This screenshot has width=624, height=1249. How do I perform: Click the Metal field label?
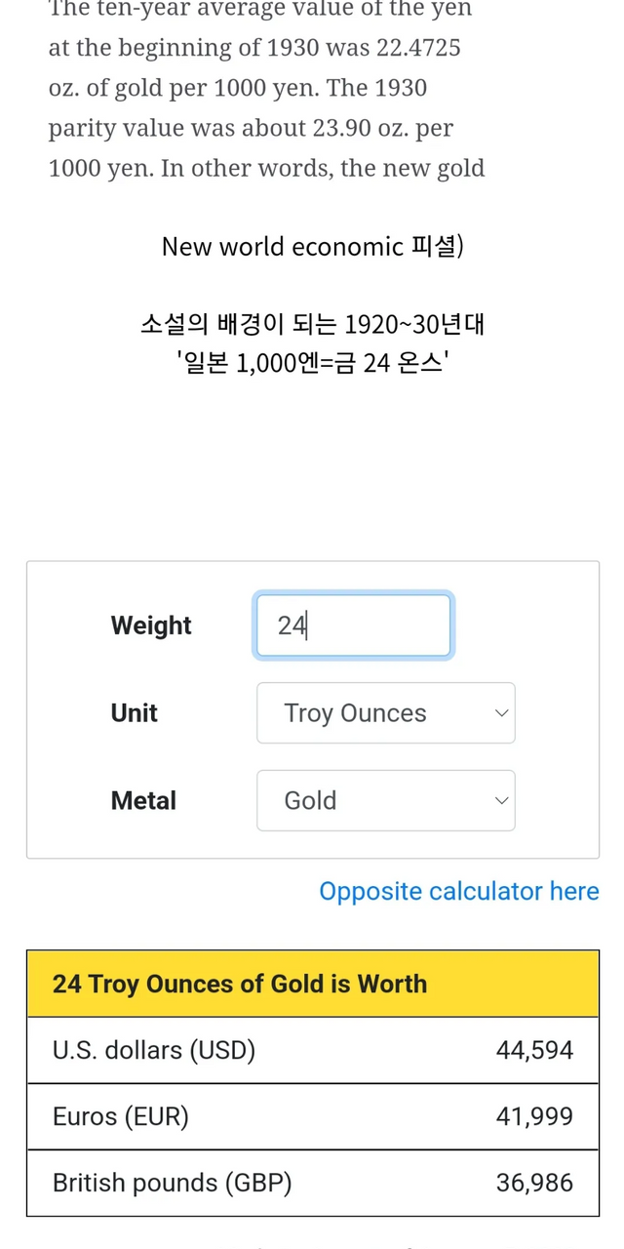[x=143, y=801]
